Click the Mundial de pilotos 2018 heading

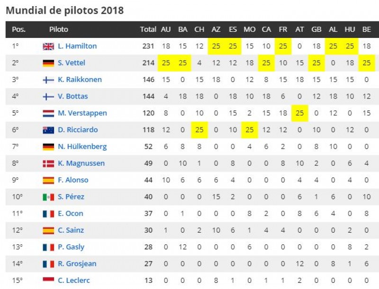tap(65, 10)
